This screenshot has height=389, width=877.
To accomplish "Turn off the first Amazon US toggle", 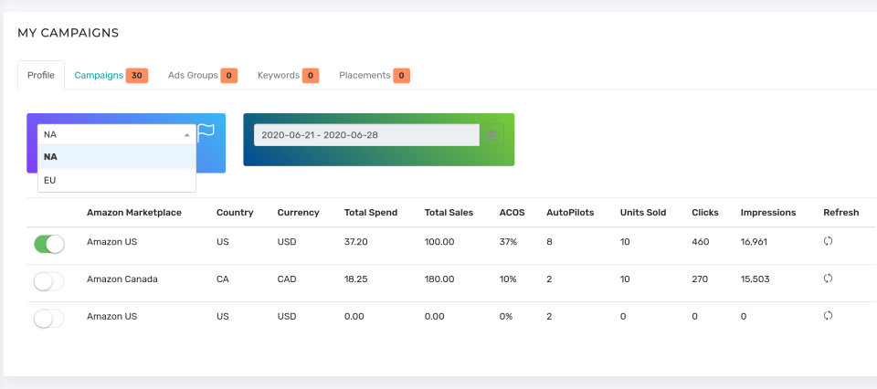I will point(49,244).
